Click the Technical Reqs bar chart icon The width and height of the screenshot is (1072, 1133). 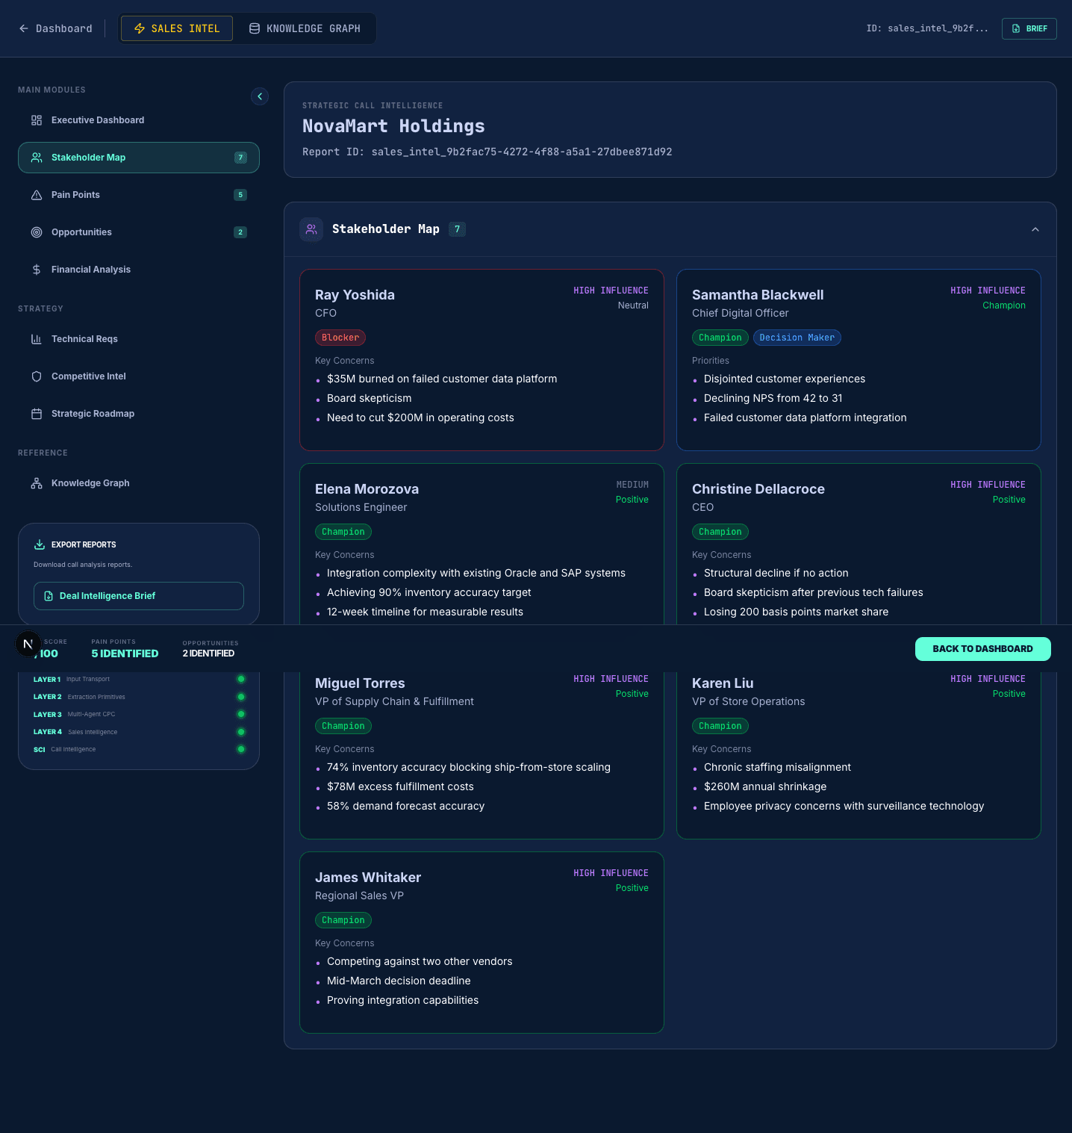(x=37, y=339)
